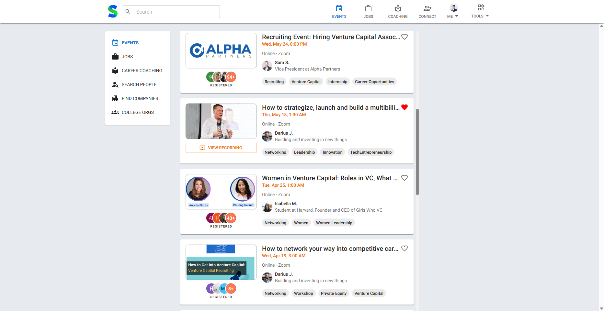The image size is (604, 311).
Task: Open Career Coaching in the sidebar
Action: pyautogui.click(x=138, y=71)
